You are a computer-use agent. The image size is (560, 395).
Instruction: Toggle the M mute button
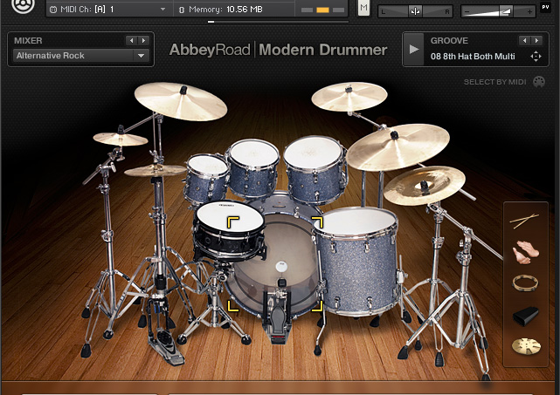pos(363,8)
